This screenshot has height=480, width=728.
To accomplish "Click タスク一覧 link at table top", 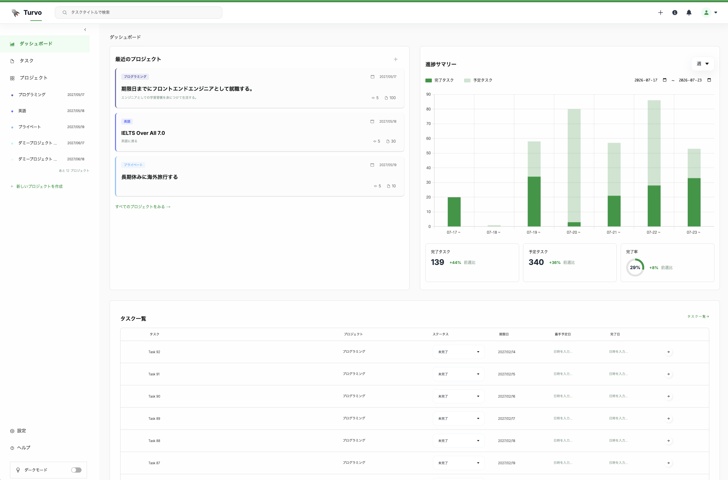I will [698, 316].
